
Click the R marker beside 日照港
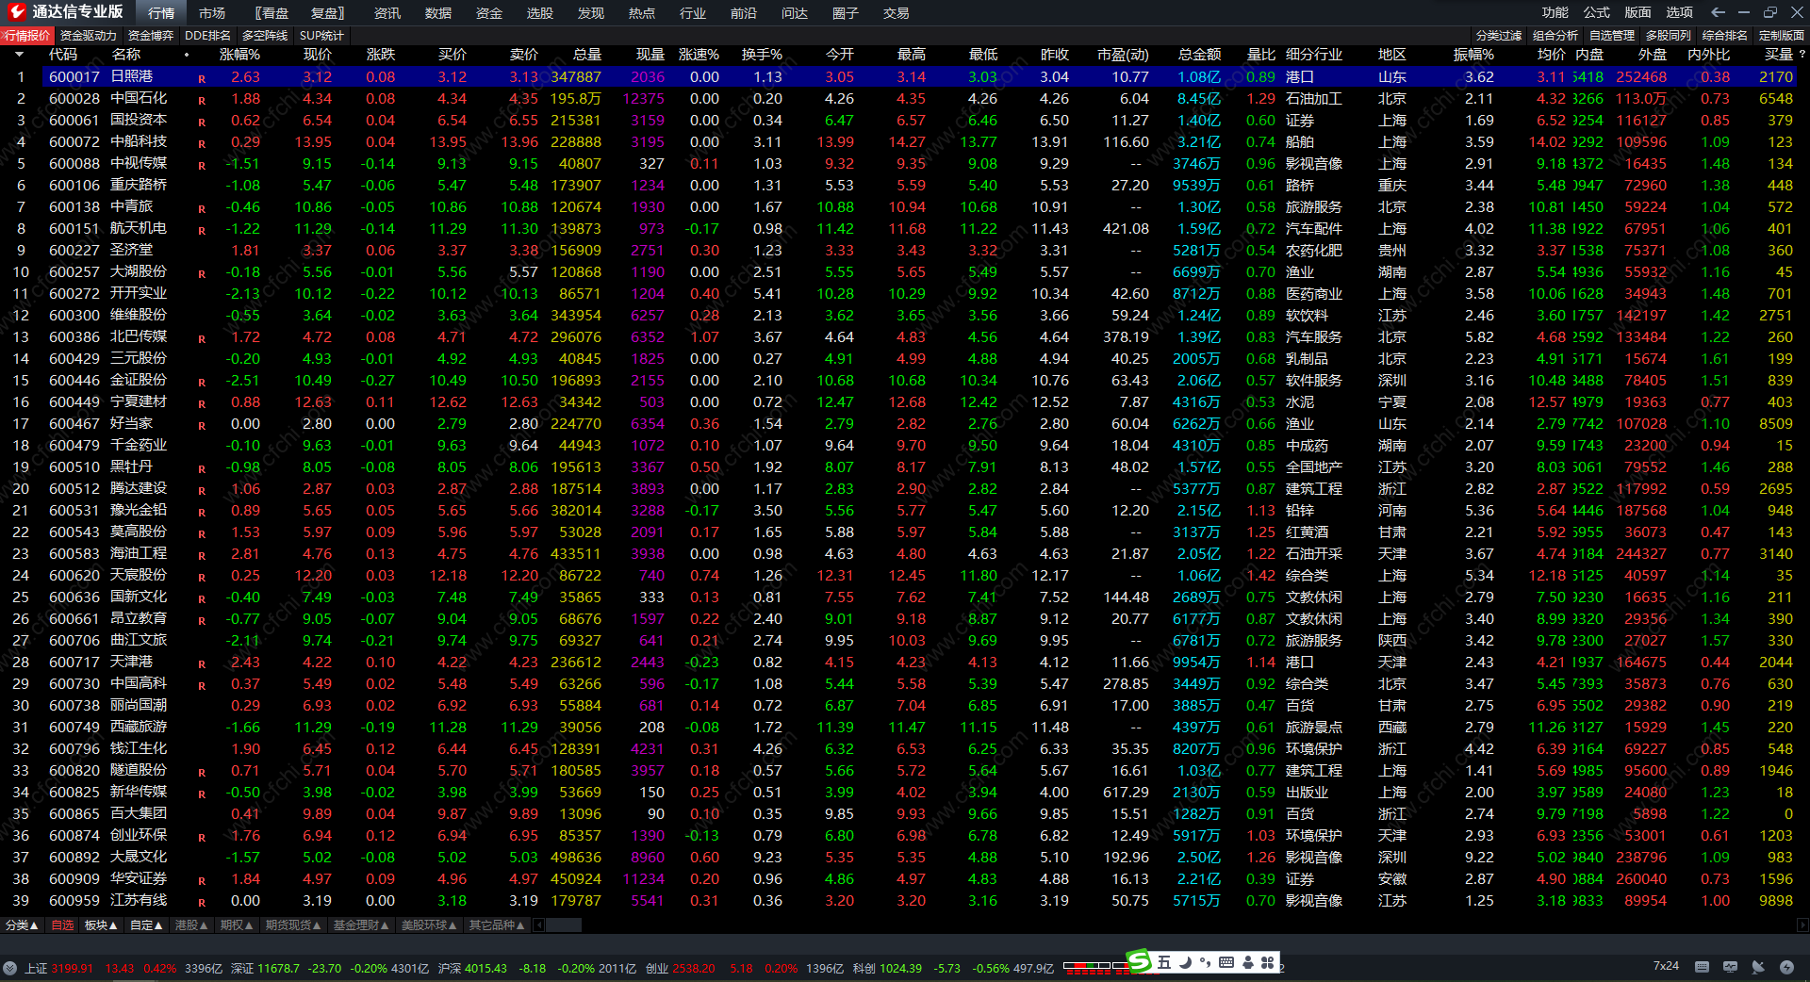(x=202, y=78)
